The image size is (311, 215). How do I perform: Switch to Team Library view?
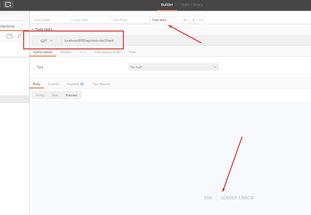[191, 5]
